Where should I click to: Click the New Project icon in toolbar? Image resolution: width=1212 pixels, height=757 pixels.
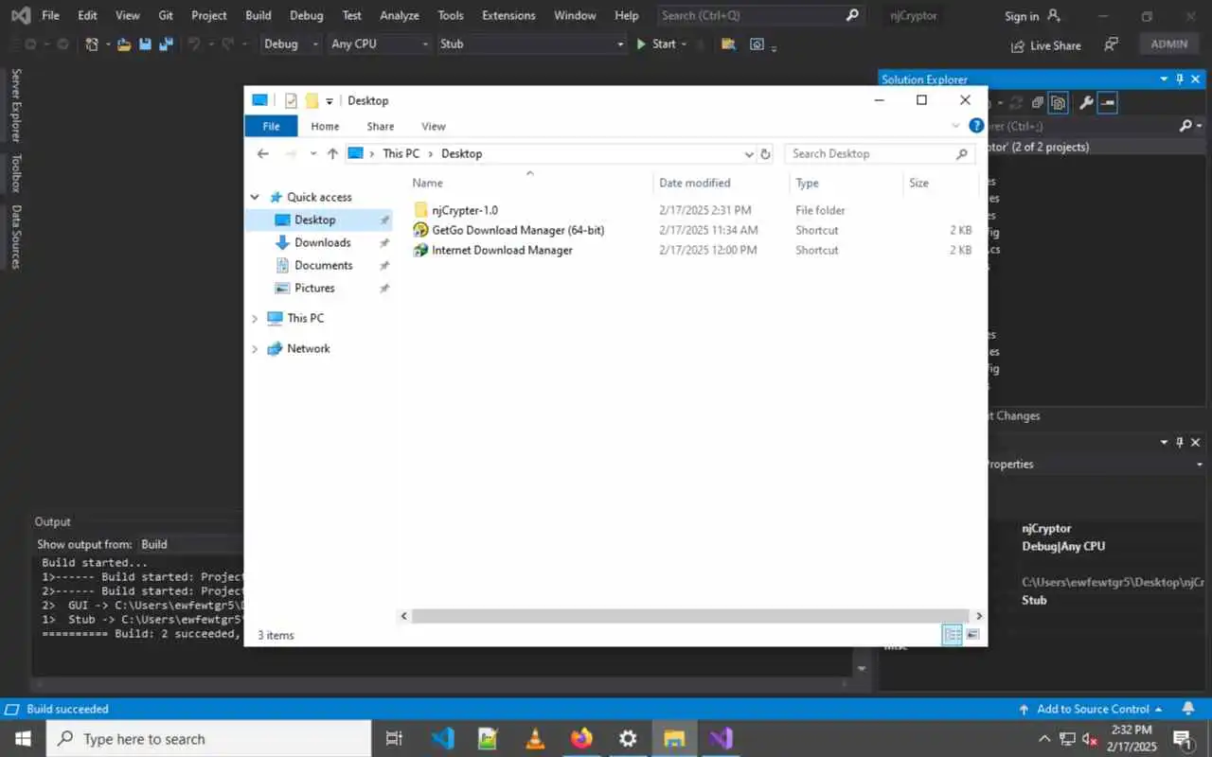[x=92, y=44]
